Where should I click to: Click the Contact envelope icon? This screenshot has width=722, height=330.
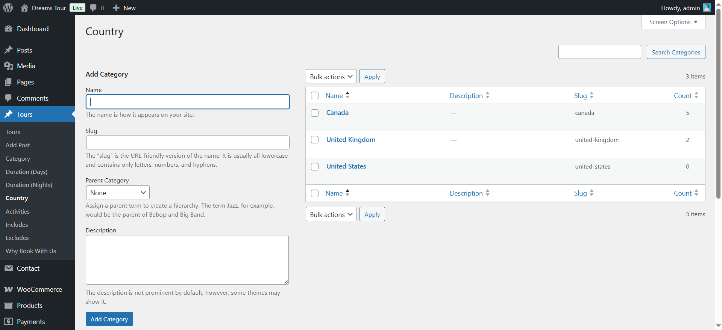coord(8,268)
